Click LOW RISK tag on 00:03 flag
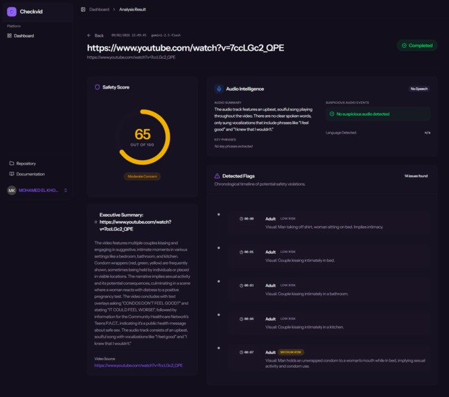The width and height of the screenshot is (449, 397). tap(288, 285)
